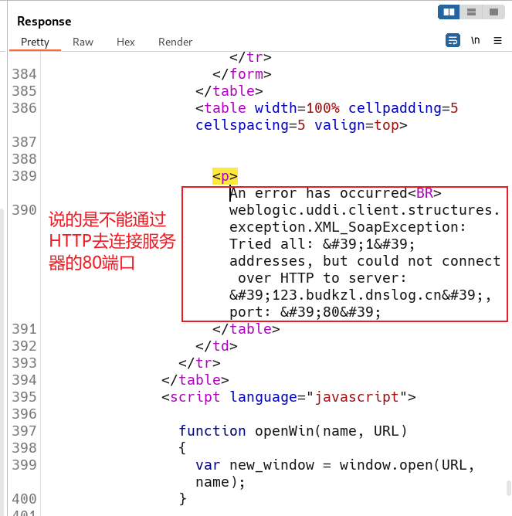Switch to combined tabbed layout view
The width and height of the screenshot is (512, 516).
tap(493, 12)
